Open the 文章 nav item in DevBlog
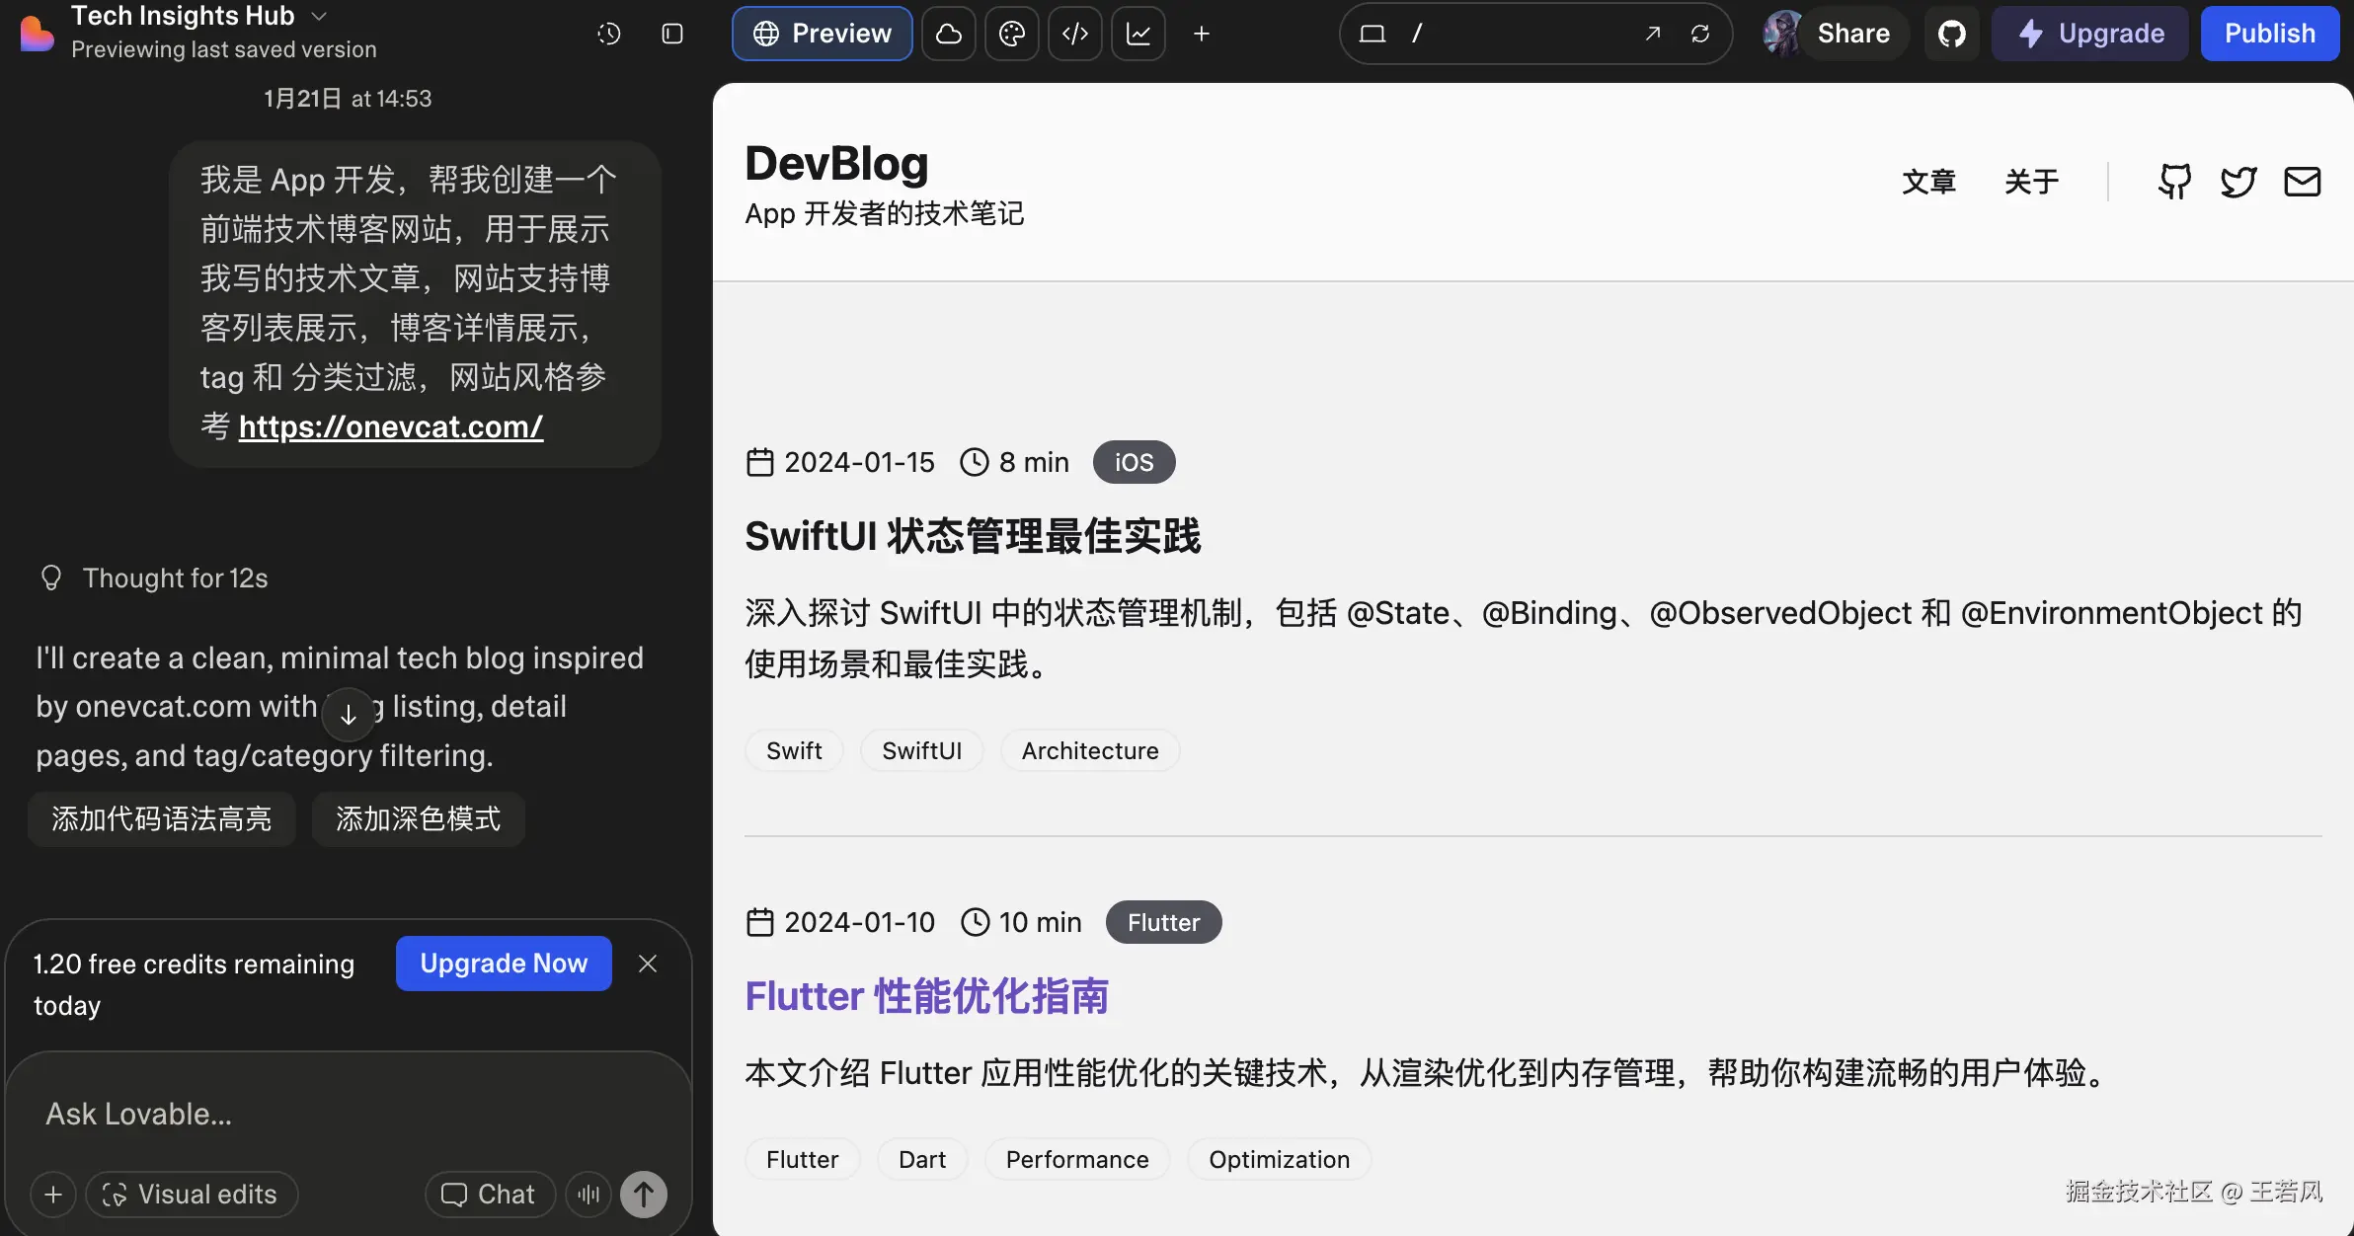The width and height of the screenshot is (2354, 1236). 1928,182
